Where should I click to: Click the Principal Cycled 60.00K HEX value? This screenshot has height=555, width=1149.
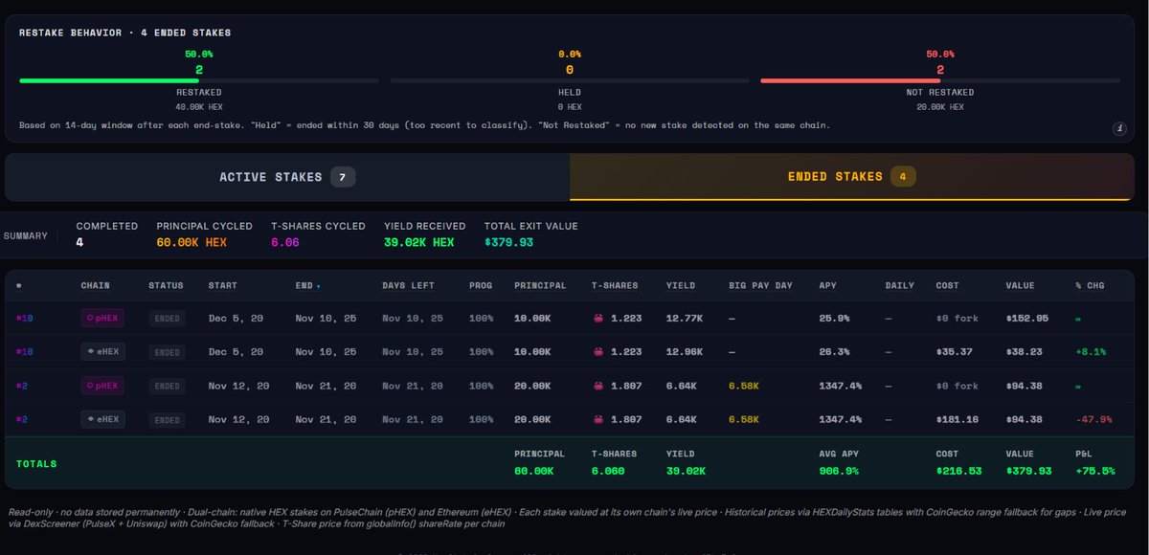coord(191,242)
